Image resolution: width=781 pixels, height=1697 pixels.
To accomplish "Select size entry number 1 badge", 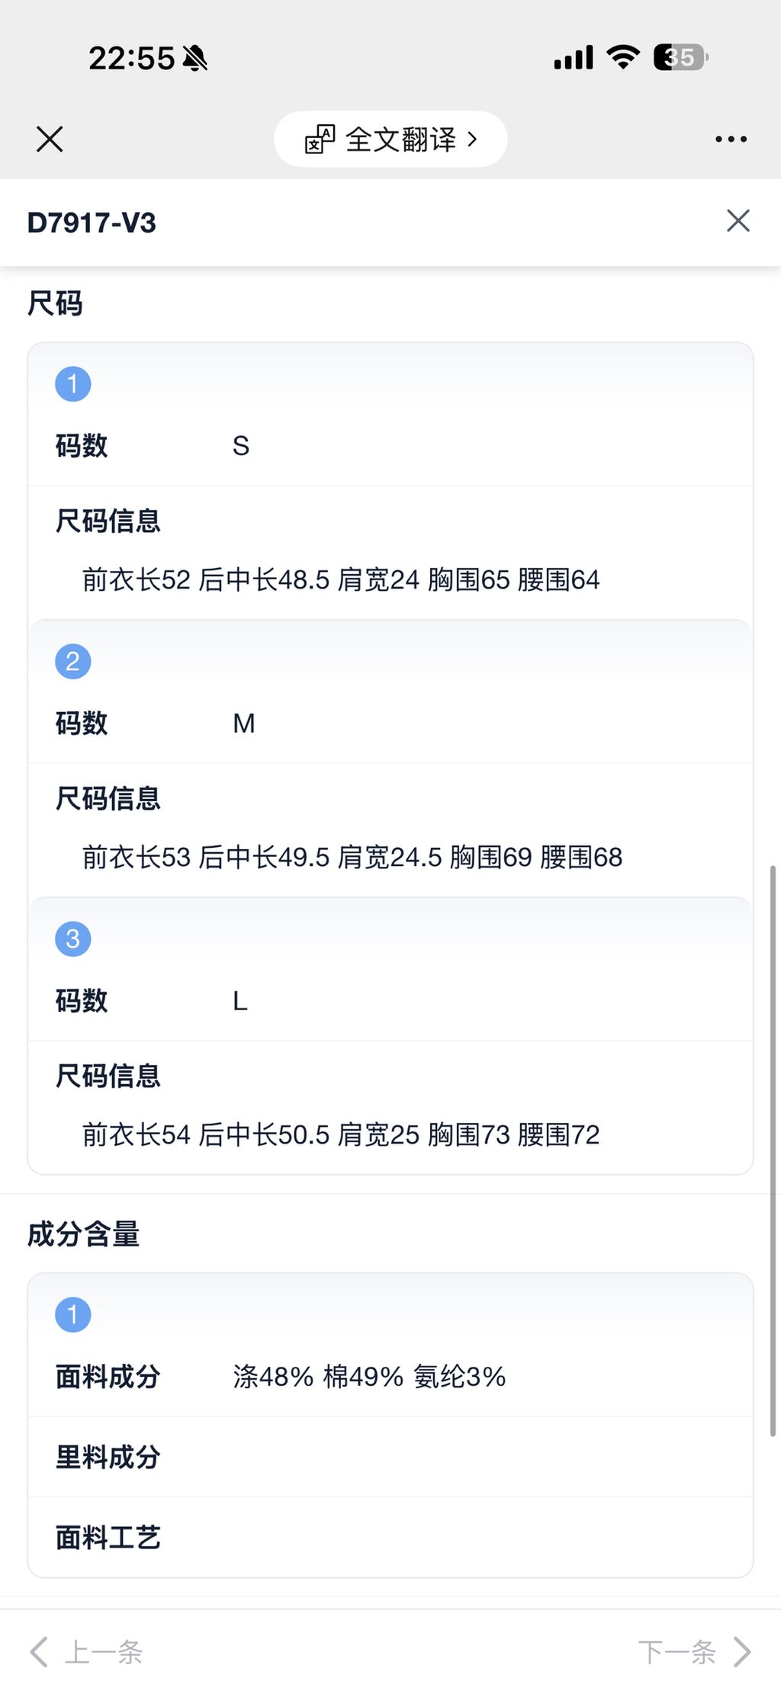I will coord(73,383).
